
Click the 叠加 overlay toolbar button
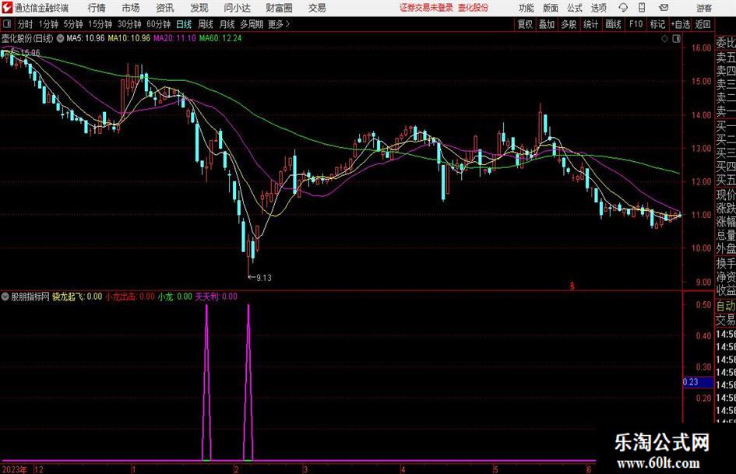tap(547, 24)
